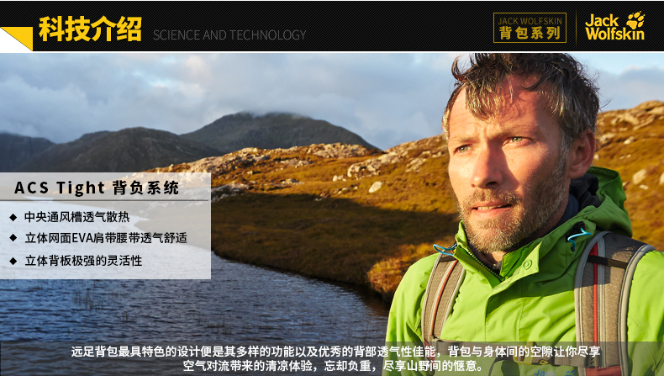
Task: Click the Jack Wolfskin paw print icon
Action: click(x=635, y=19)
